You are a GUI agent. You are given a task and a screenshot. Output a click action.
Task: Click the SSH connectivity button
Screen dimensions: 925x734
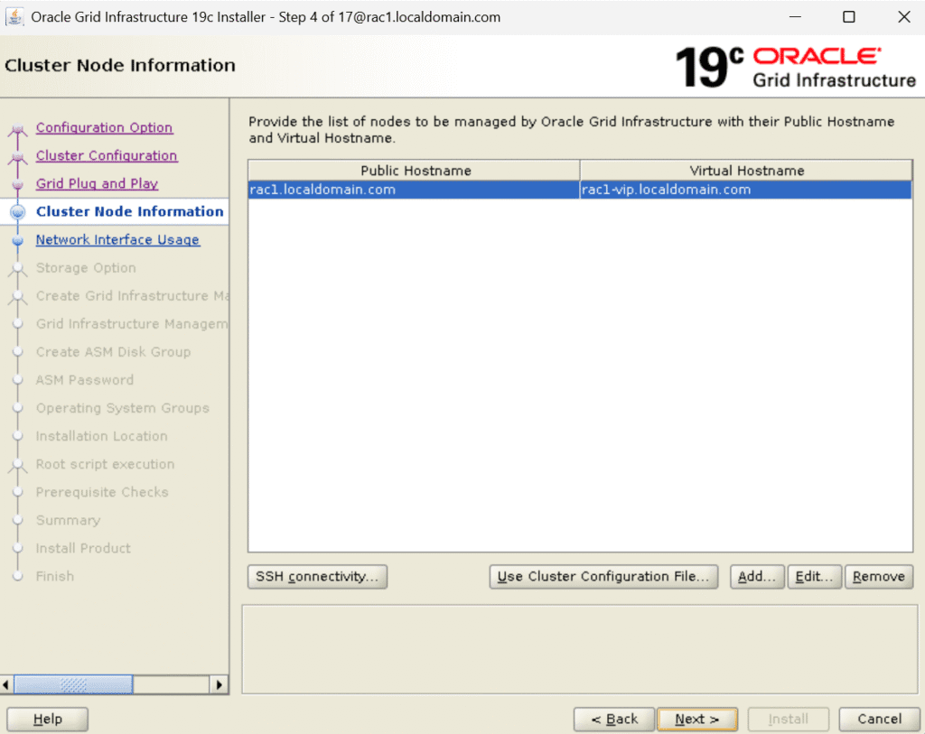point(317,577)
